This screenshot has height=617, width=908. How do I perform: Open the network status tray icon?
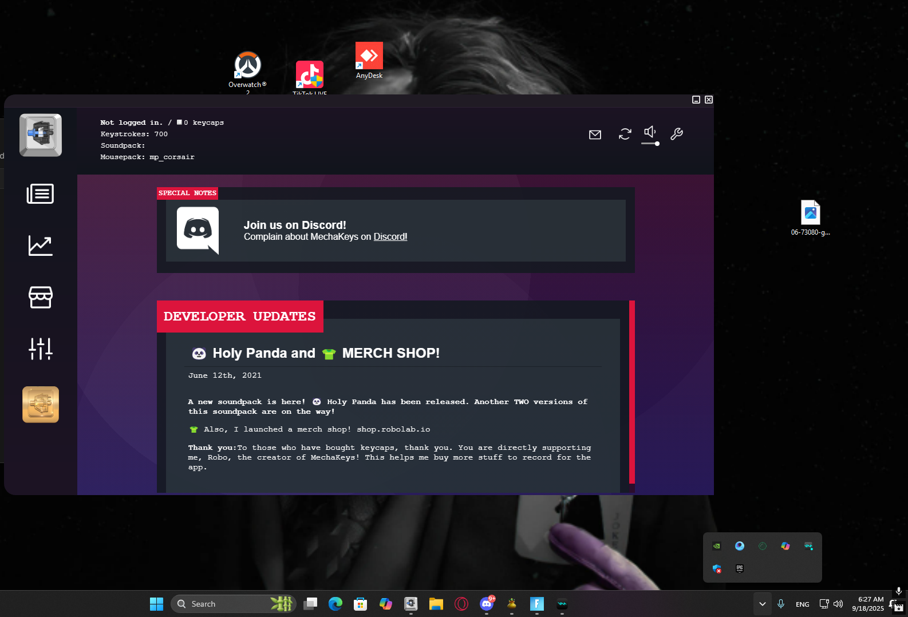[824, 604]
